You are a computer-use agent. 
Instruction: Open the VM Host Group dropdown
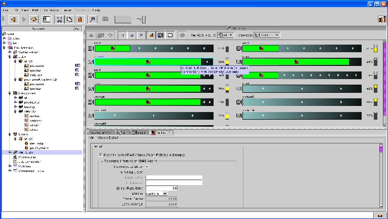tap(225, 35)
